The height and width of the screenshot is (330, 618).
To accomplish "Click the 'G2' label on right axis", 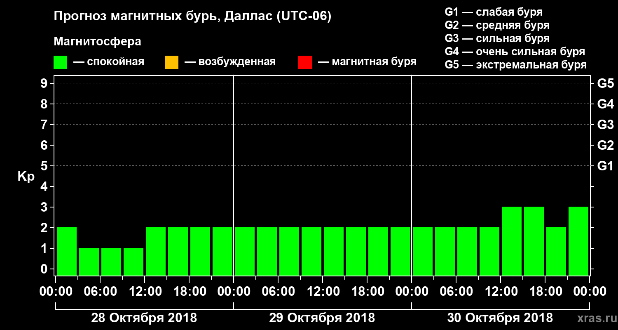I will pyautogui.click(x=606, y=145).
